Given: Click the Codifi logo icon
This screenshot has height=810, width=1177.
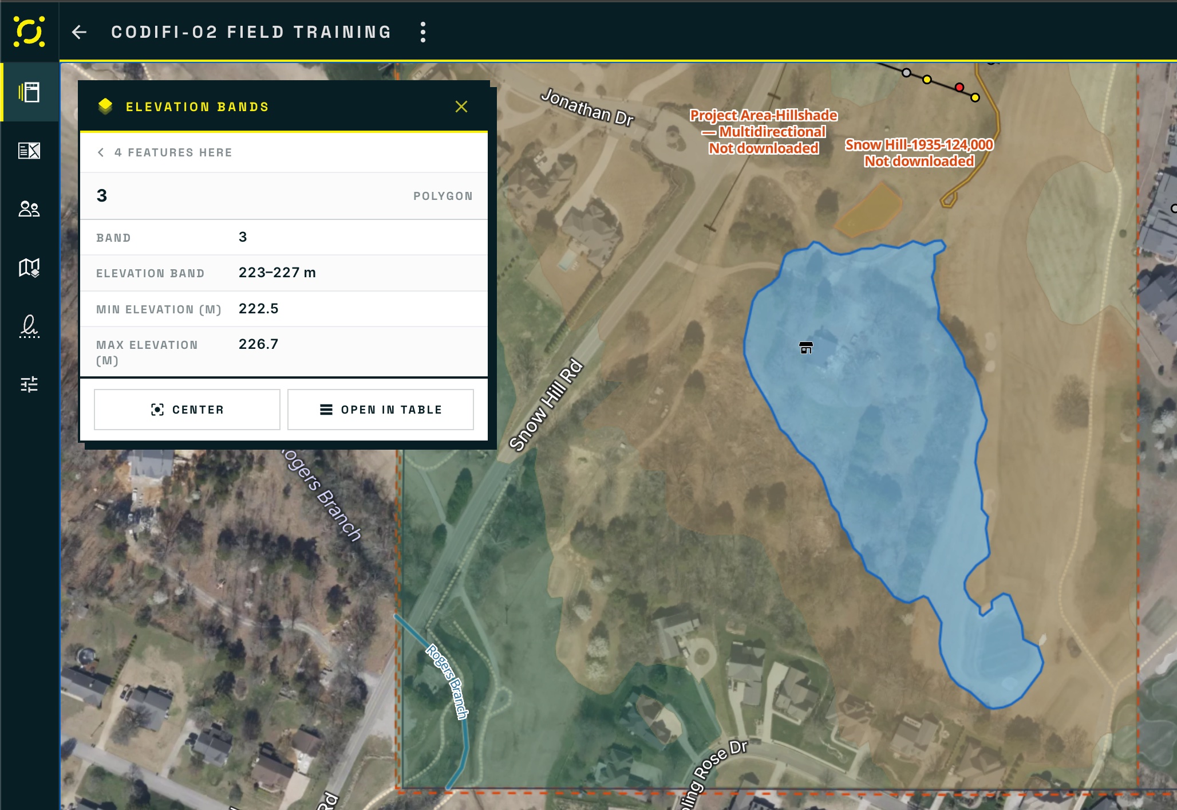Looking at the screenshot, I should [x=29, y=32].
